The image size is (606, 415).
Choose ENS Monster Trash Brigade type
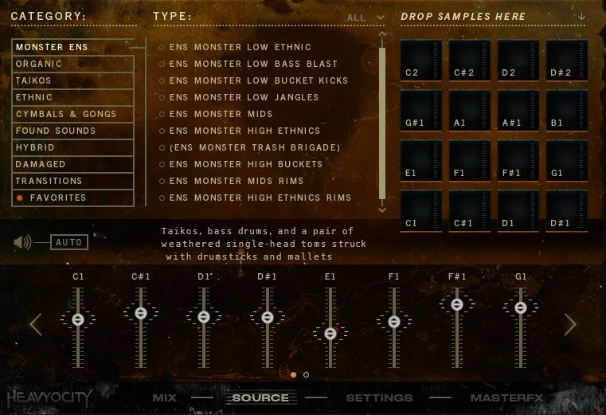[x=250, y=147]
